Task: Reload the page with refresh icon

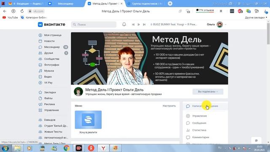Action: [x=22, y=11]
